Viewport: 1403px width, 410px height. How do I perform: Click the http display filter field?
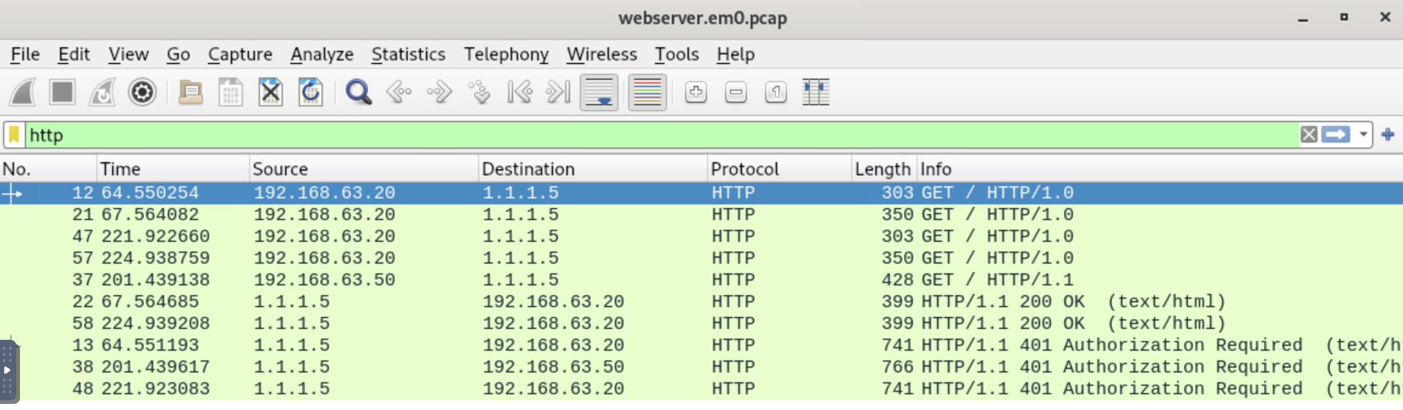pos(662,135)
